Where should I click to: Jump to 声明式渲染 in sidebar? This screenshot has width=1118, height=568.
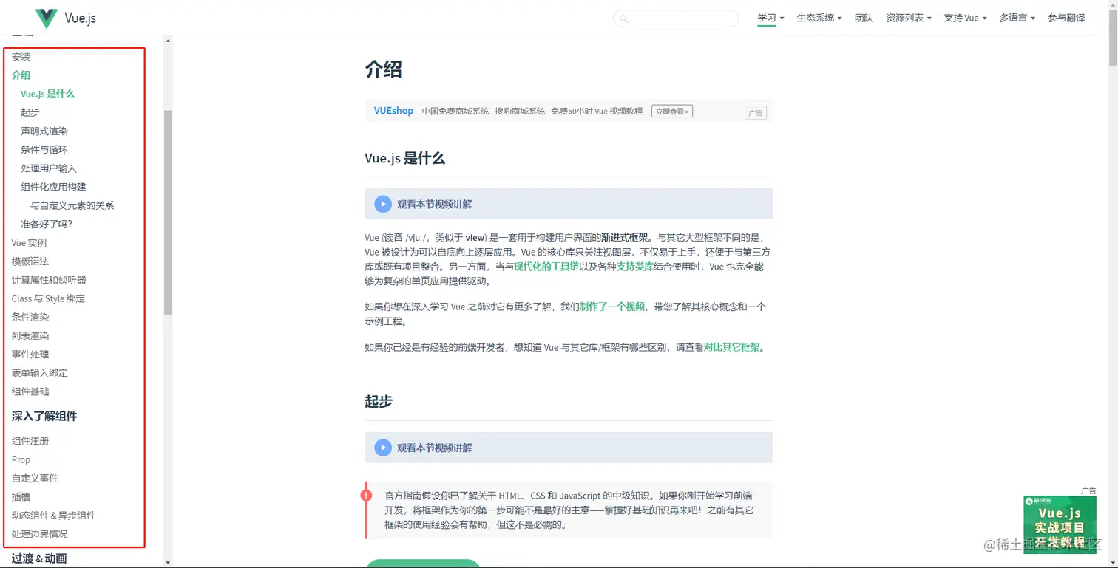coord(44,131)
